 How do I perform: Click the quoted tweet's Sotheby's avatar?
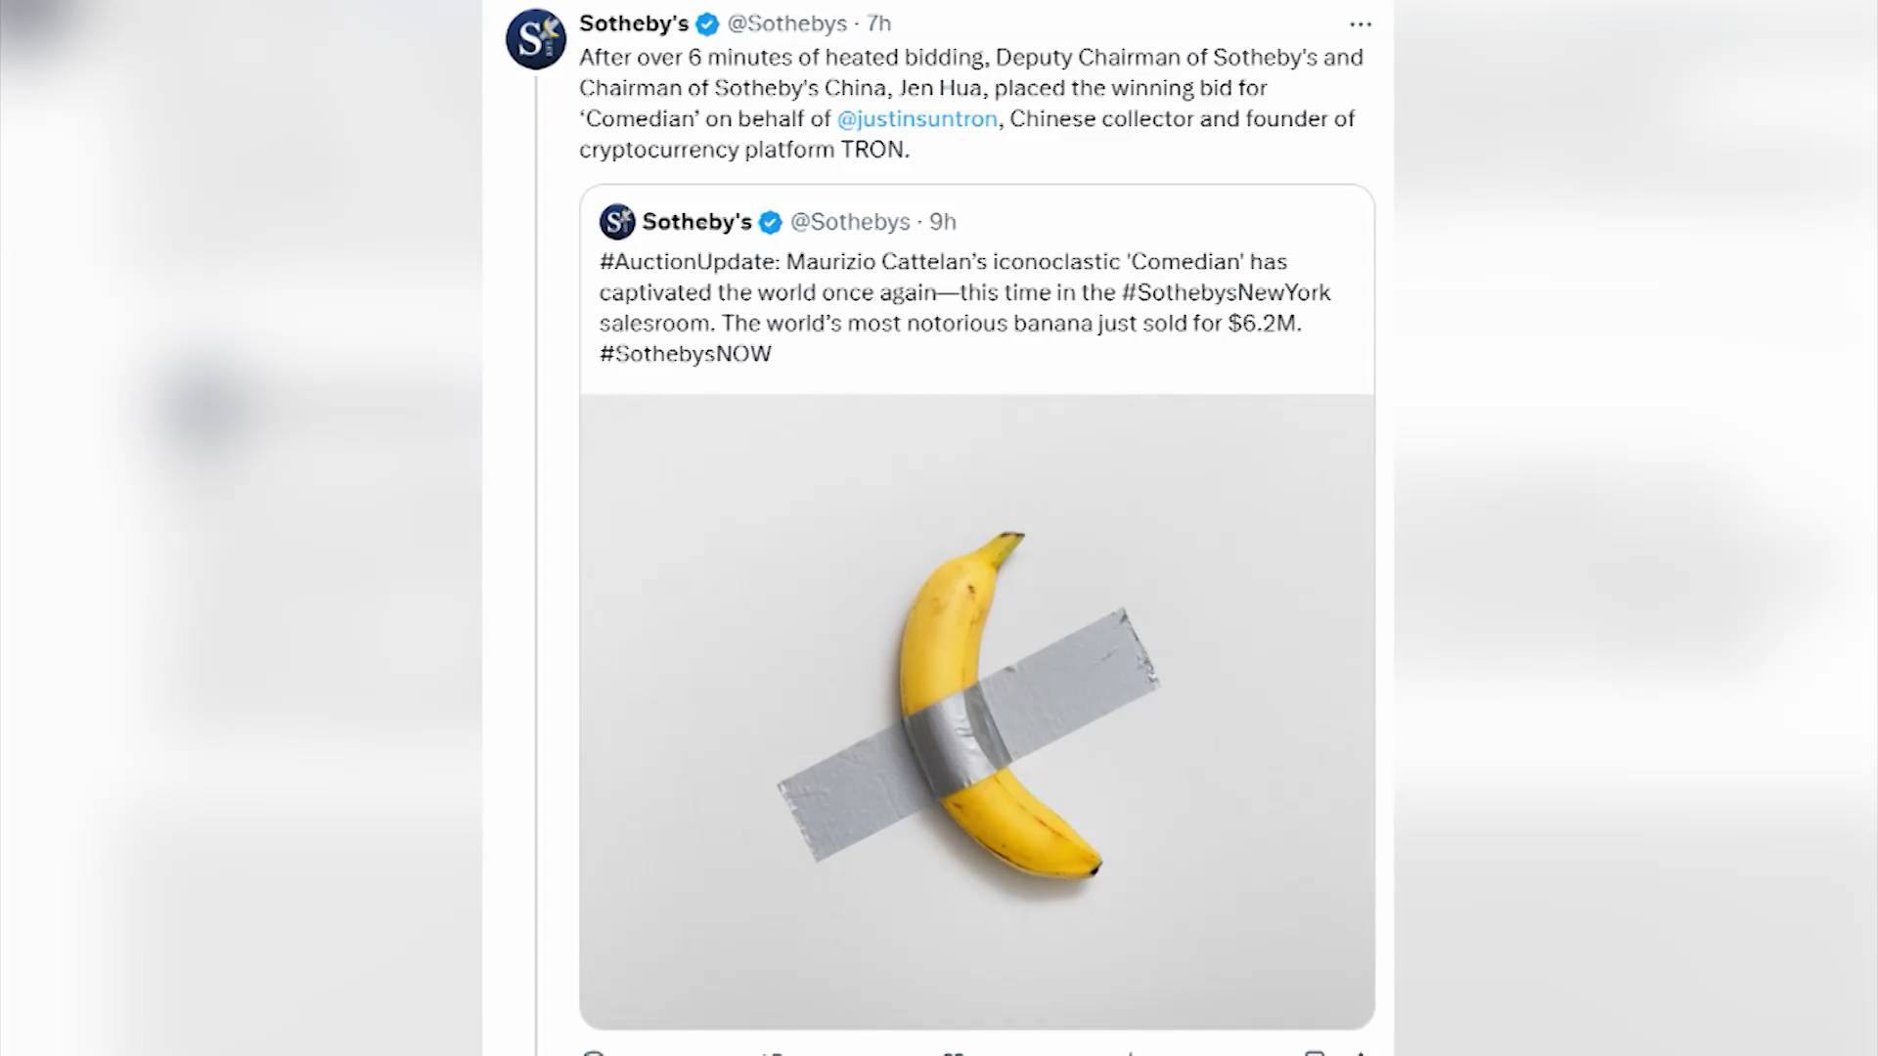pyautogui.click(x=617, y=222)
